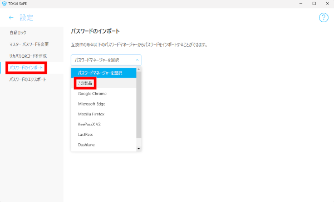Image resolution: width=334 pixels, height=202 pixels.
Task: Click dropdown list scroll down arrow
Action: [139, 149]
